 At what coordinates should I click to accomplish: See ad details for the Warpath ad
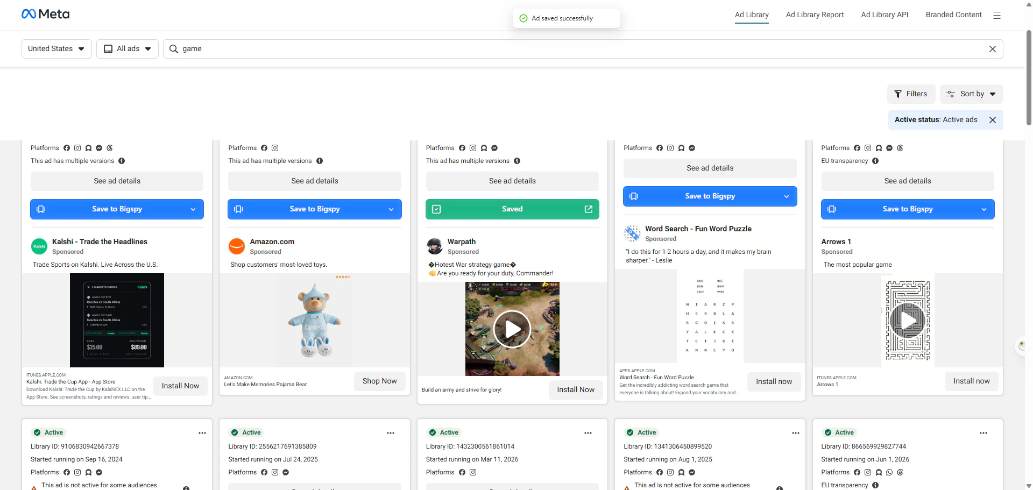coord(512,181)
